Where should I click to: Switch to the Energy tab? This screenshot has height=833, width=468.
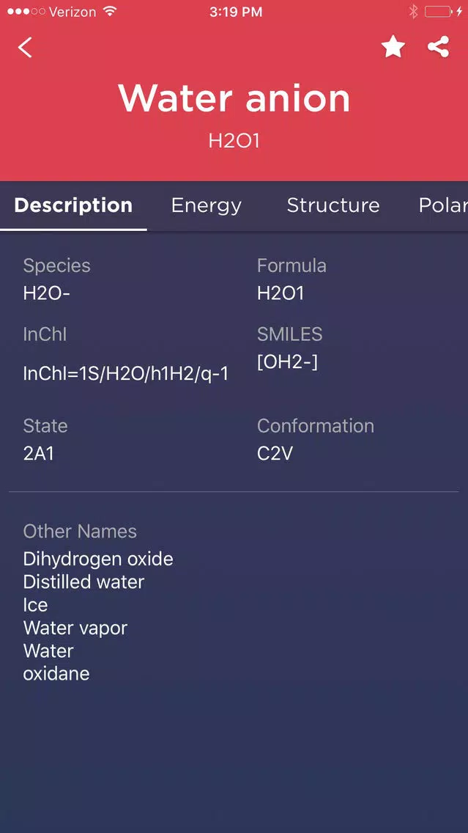click(x=207, y=205)
